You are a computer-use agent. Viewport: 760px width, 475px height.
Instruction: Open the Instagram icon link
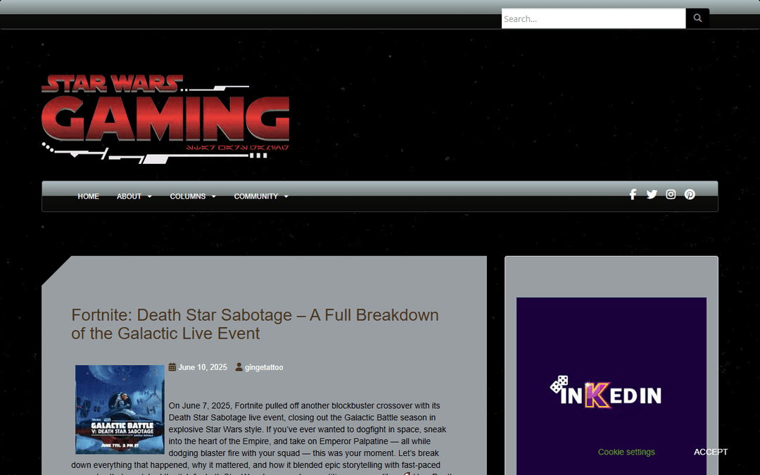671,194
